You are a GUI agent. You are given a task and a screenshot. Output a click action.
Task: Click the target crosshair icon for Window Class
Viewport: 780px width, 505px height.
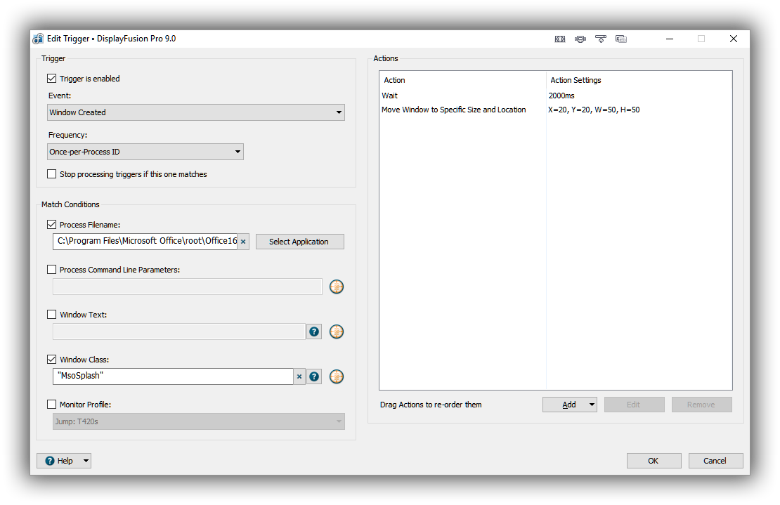(x=337, y=376)
